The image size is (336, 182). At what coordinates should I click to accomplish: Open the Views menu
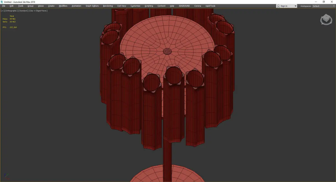41,6
